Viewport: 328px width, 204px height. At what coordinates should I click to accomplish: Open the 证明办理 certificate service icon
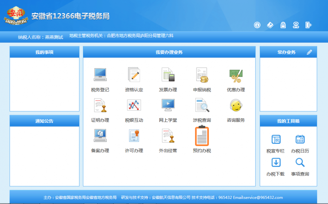pos(99,108)
